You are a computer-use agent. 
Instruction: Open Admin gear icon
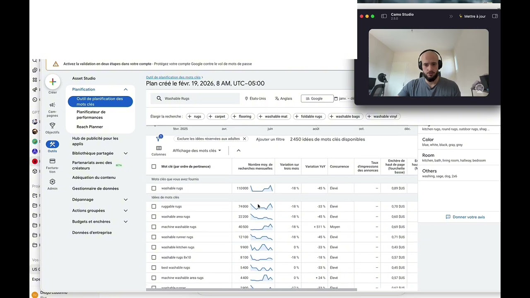click(x=52, y=182)
